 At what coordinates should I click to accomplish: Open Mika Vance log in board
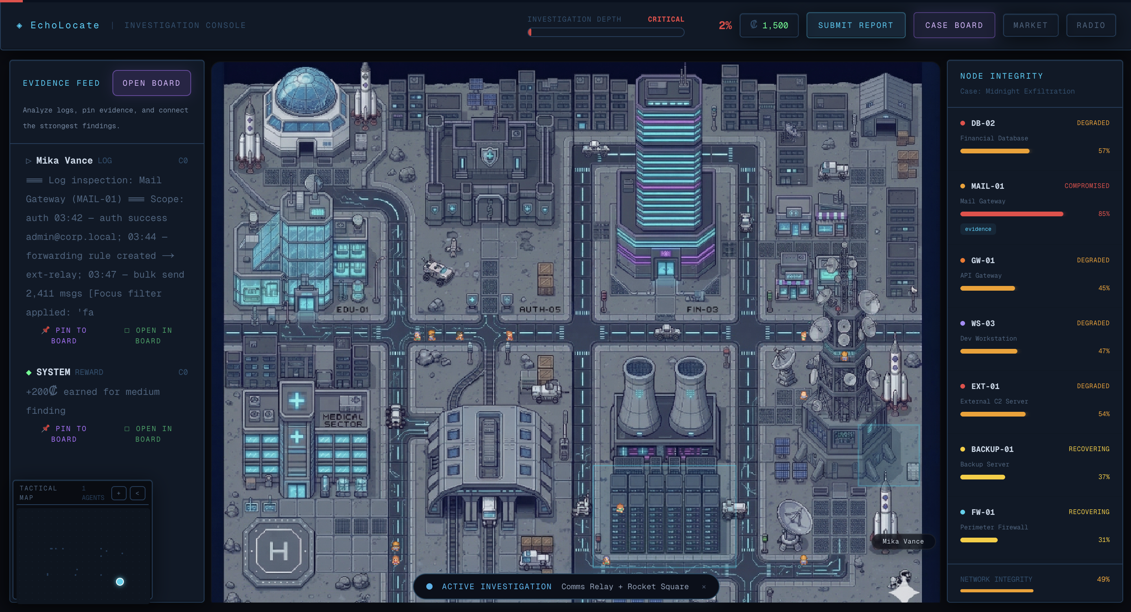click(148, 335)
